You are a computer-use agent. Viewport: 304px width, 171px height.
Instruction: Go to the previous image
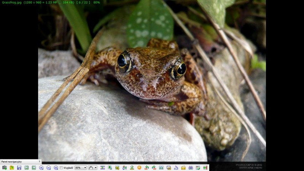point(26,168)
